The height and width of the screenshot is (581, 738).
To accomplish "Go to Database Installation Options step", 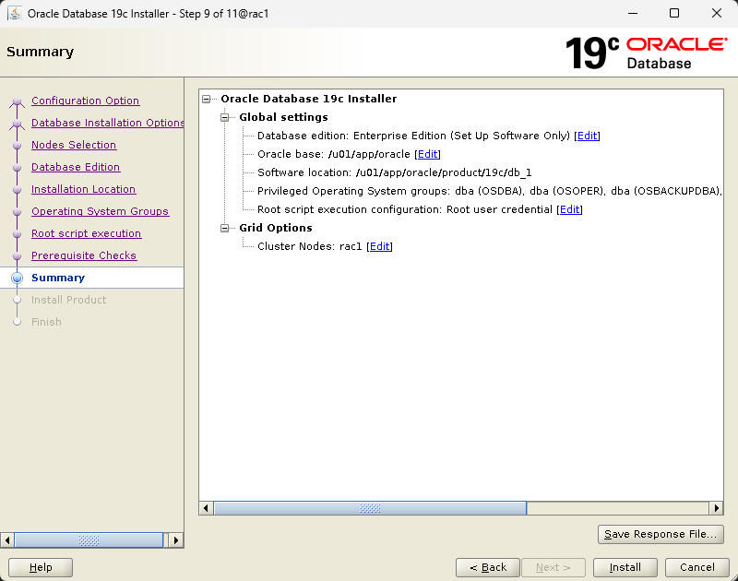I will click(107, 123).
